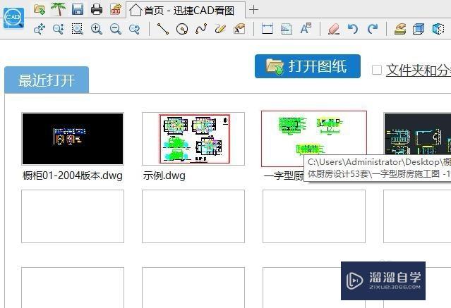
Task: Export to PDF using the PDF icon
Action: click(116, 9)
